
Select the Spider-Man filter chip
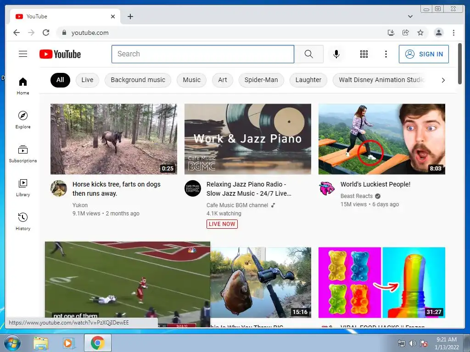(261, 80)
